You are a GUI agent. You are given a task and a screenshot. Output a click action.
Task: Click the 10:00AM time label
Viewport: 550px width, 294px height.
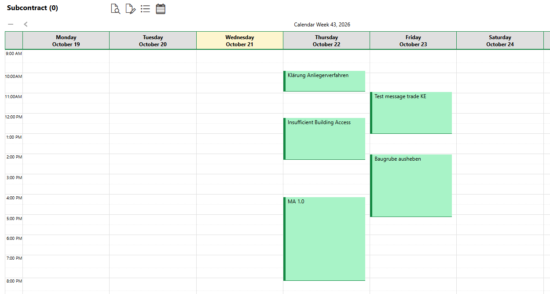pos(13,77)
